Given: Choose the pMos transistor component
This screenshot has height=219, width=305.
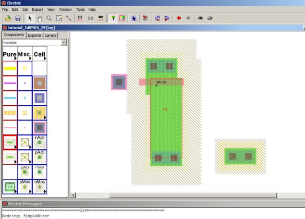Looking at the screenshot, I should tap(25, 186).
